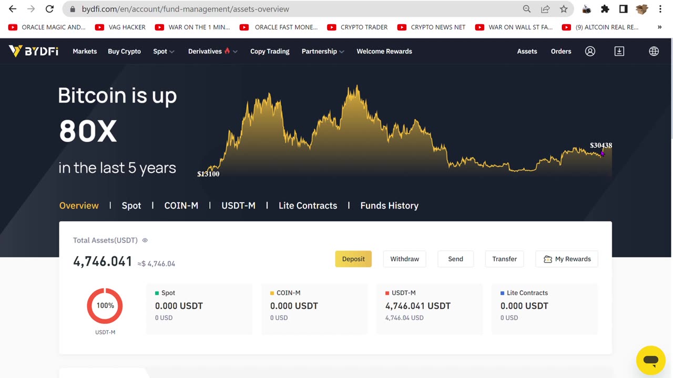The height and width of the screenshot is (378, 673).
Task: Click the Spot balance card
Action: pyautogui.click(x=199, y=309)
